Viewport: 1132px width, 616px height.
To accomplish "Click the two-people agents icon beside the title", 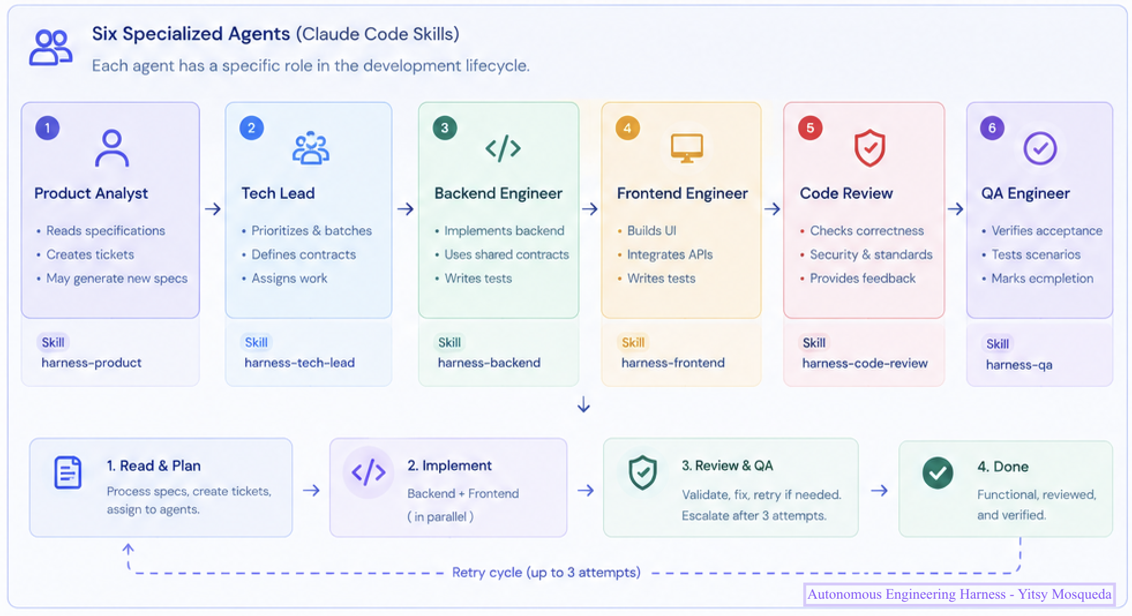I will (51, 47).
